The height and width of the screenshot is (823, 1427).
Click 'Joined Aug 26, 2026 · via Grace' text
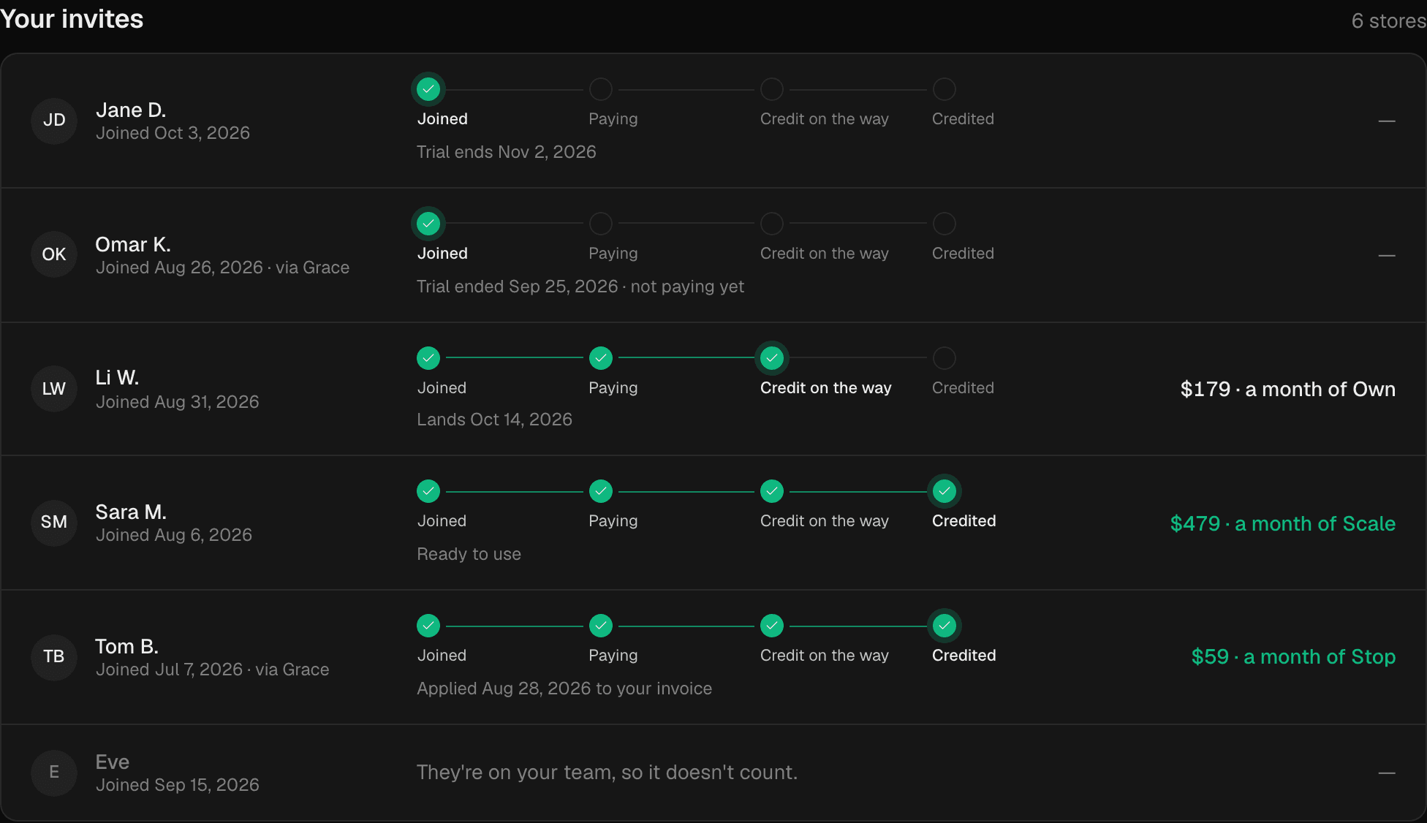point(223,268)
